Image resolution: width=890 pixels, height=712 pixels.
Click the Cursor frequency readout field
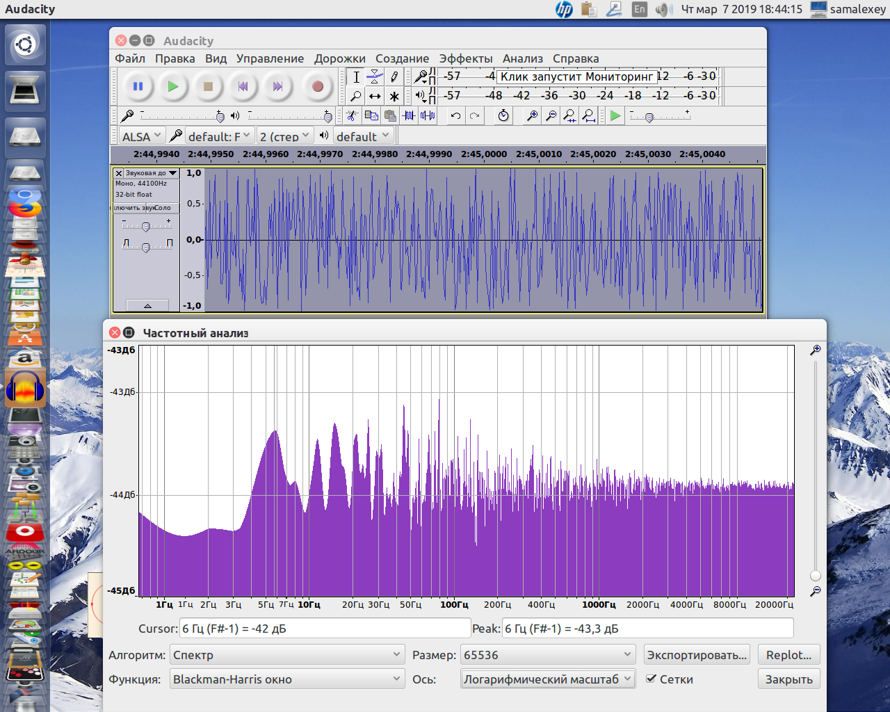click(325, 629)
